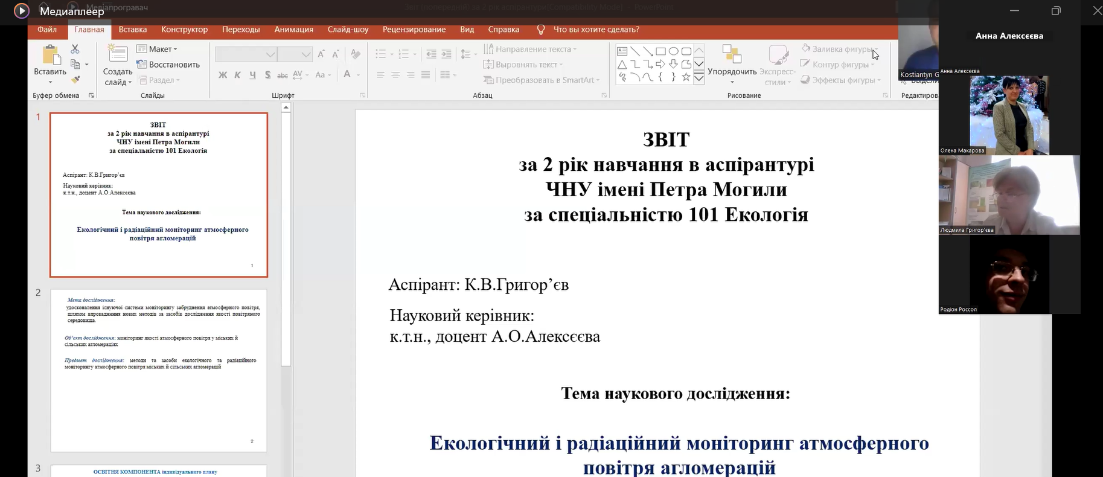Click the Создать слайд new slide icon
Image resolution: width=1103 pixels, height=477 pixels.
tap(117, 53)
